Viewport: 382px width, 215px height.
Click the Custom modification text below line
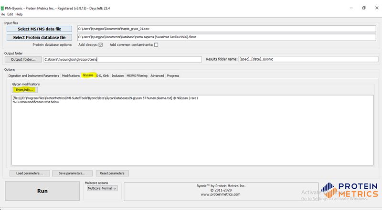pos(36,102)
